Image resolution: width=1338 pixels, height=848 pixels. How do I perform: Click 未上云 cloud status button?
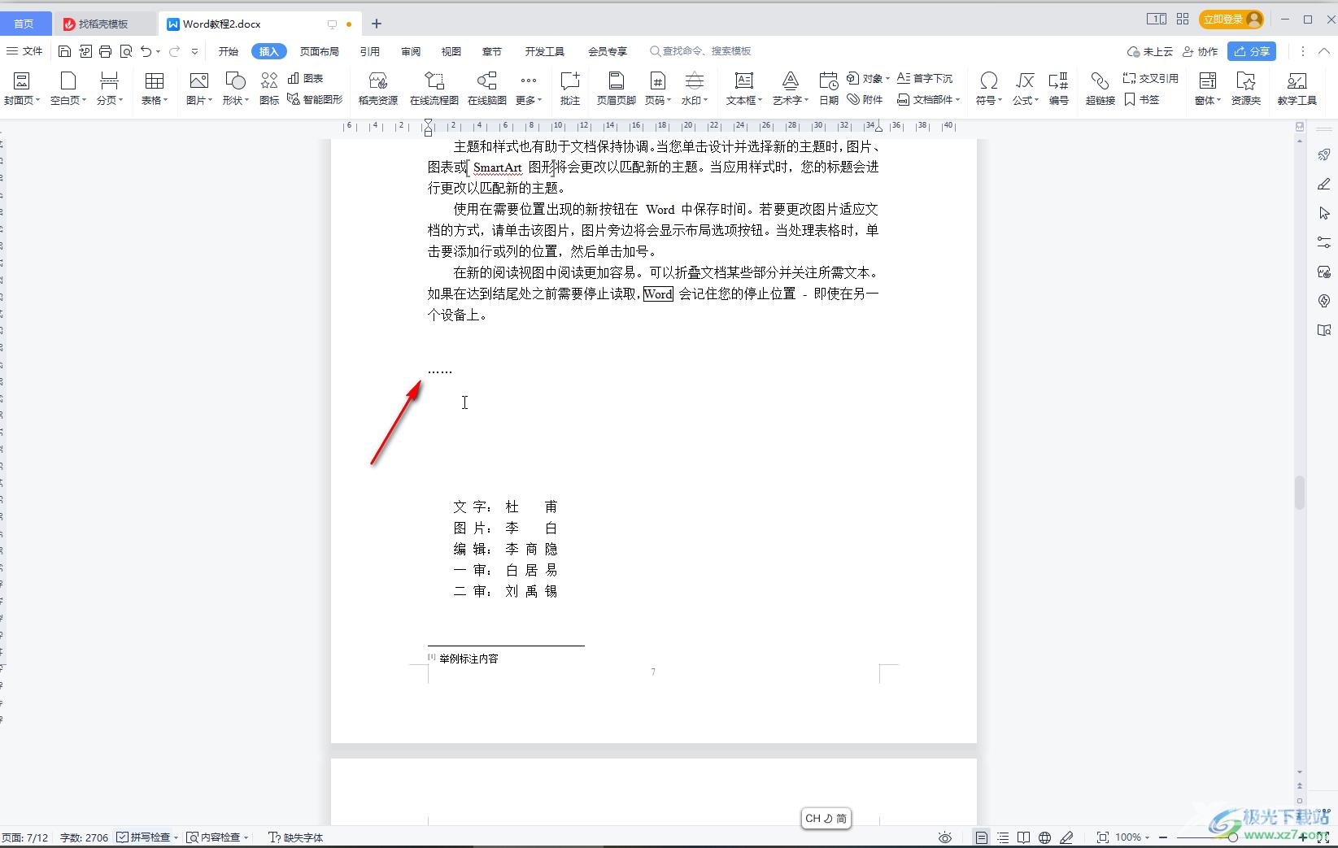click(x=1150, y=51)
